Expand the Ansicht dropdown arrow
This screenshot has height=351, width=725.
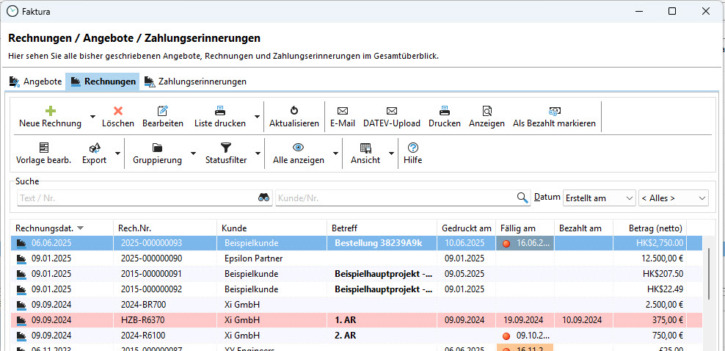coord(392,153)
